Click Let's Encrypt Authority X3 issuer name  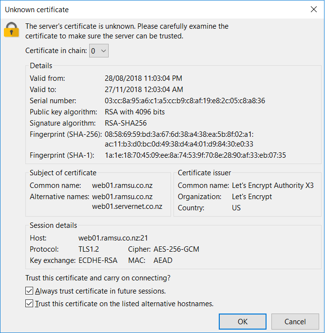point(273,185)
